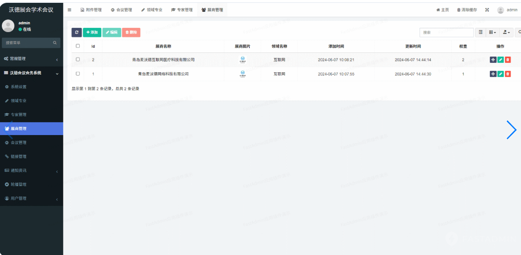Toggle the sidebar with the hamburger icon
This screenshot has width=521, height=255.
point(69,10)
